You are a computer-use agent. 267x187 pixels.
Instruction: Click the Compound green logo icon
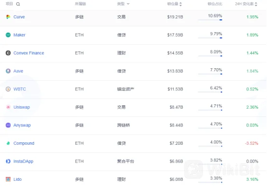click(8, 143)
